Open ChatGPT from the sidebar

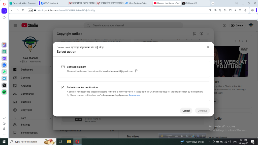pyautogui.click(x=4, y=52)
